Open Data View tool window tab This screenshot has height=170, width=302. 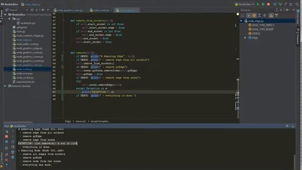298,17
